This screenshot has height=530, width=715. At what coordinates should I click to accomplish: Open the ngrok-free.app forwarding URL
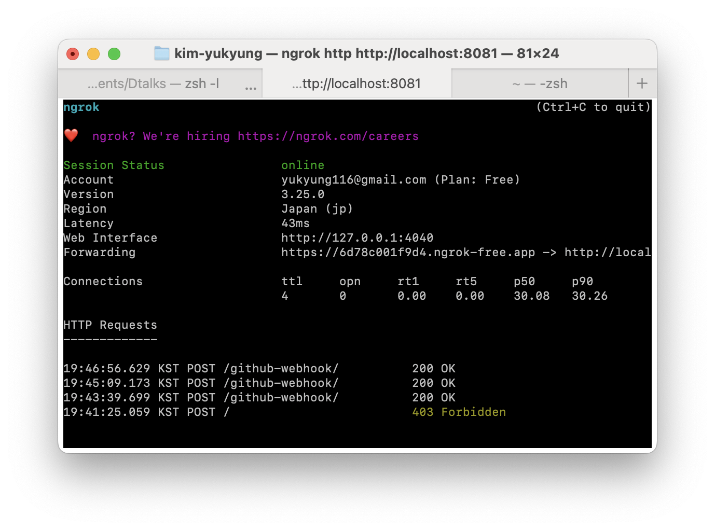pyautogui.click(x=408, y=253)
